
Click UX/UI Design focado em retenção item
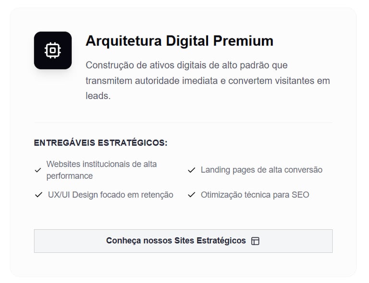click(110, 195)
